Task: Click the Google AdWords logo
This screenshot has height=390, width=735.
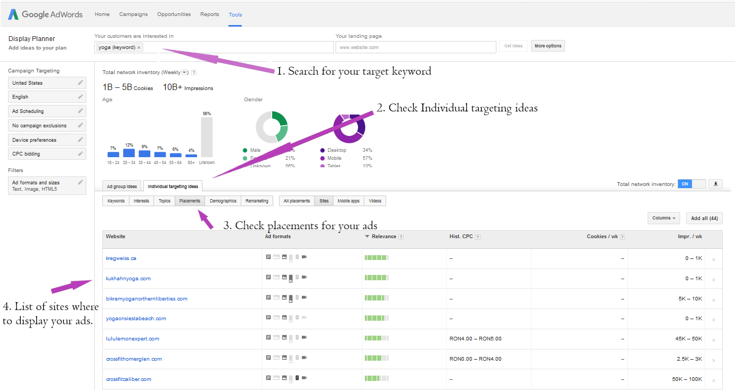Action: click(x=45, y=14)
